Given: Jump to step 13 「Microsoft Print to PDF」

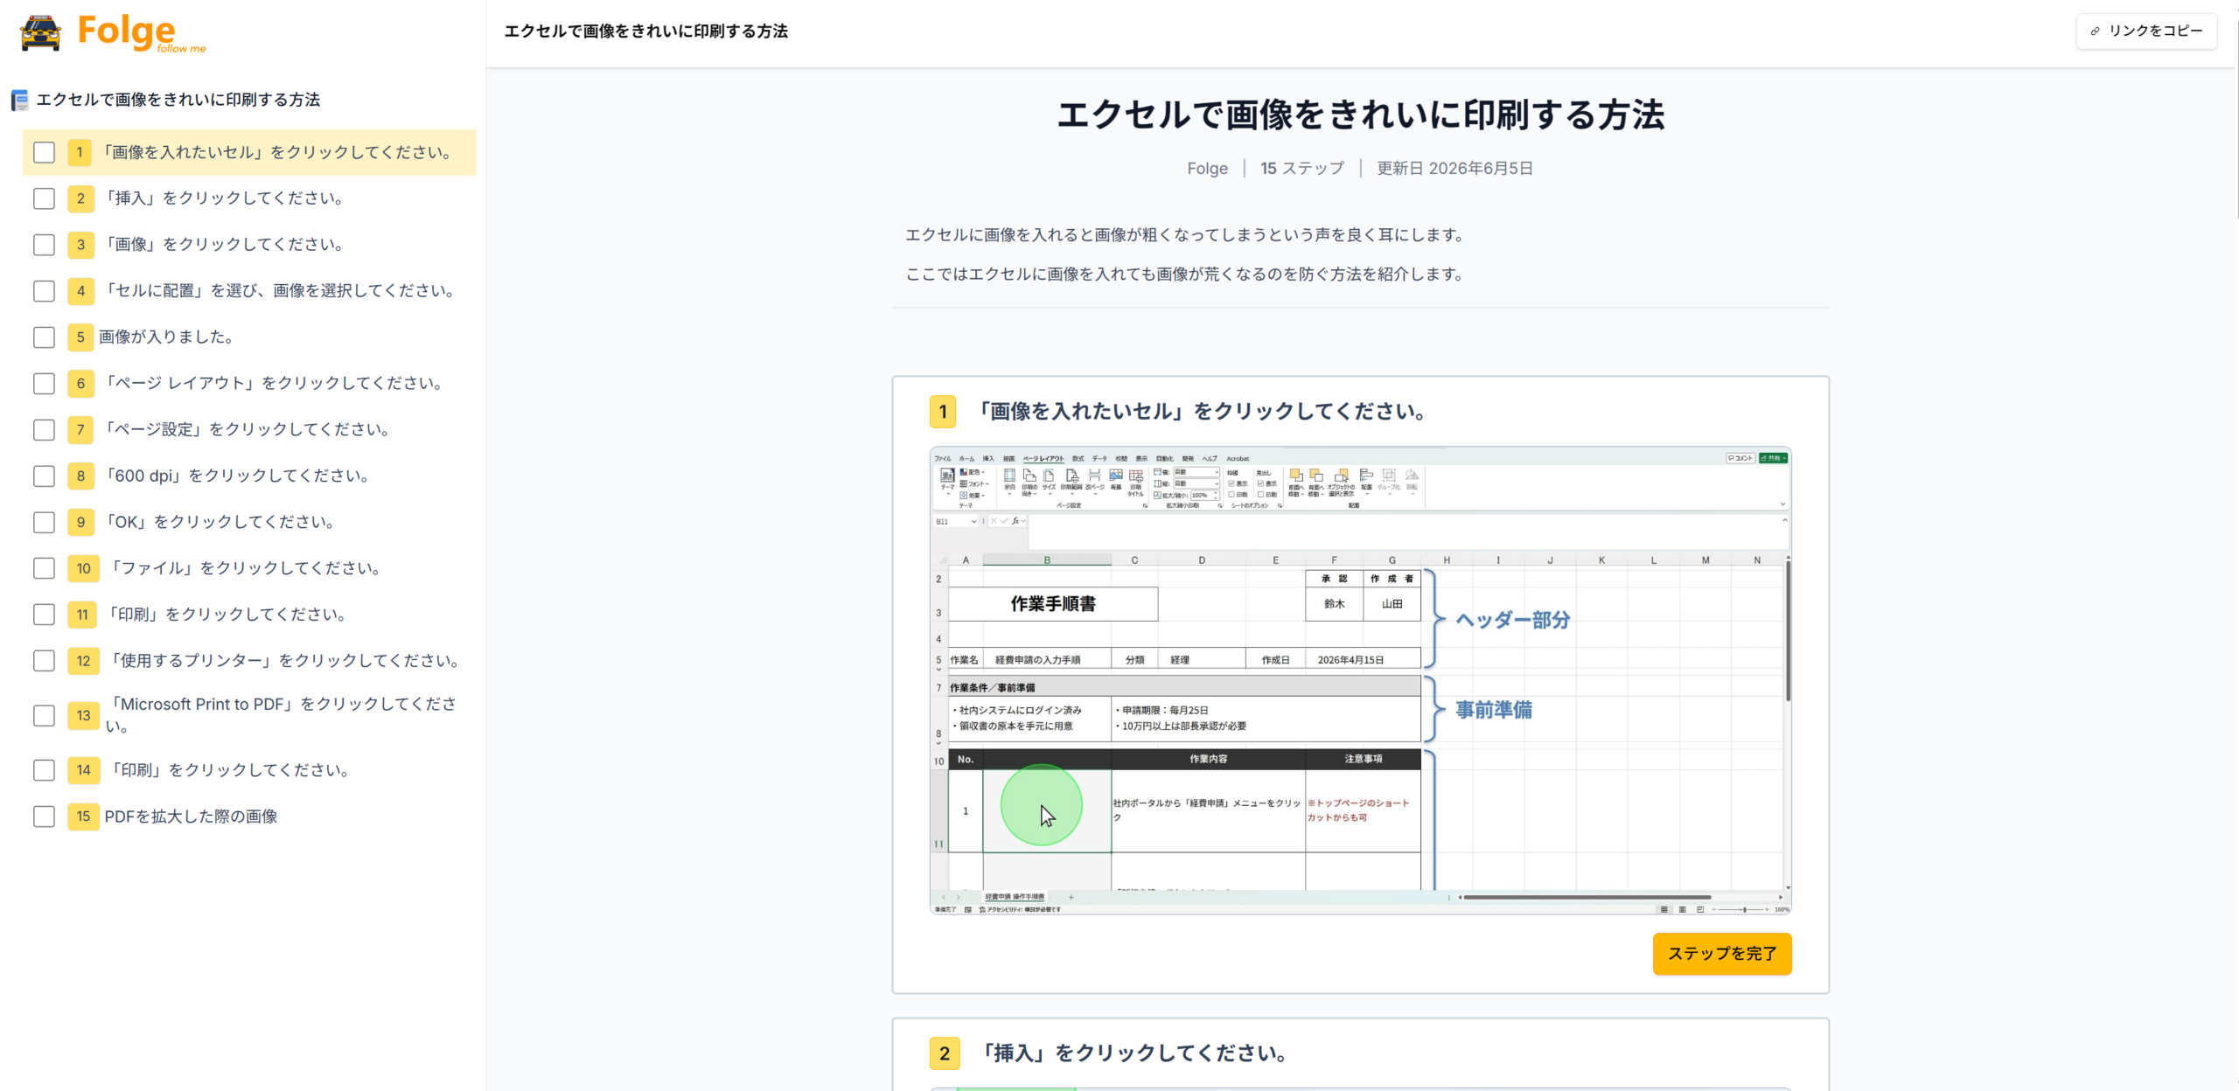Looking at the screenshot, I should (249, 715).
